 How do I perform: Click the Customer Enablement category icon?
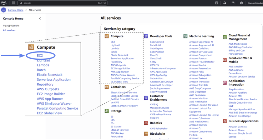[146, 98]
